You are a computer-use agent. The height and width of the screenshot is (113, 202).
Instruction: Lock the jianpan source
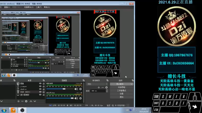coord(44,86)
